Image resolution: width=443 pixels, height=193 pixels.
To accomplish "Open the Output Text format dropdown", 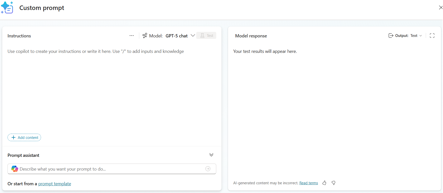I will 416,36.
